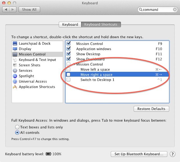This screenshot has height=162, width=180.
Task: Select the Keyboard Shortcuts tab
Action: tap(101, 25)
